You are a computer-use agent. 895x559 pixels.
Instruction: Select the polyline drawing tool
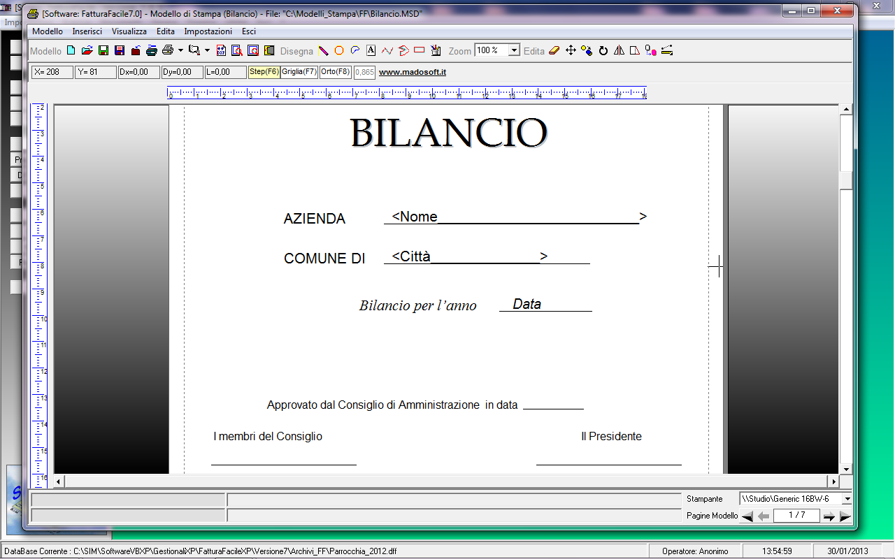[387, 50]
